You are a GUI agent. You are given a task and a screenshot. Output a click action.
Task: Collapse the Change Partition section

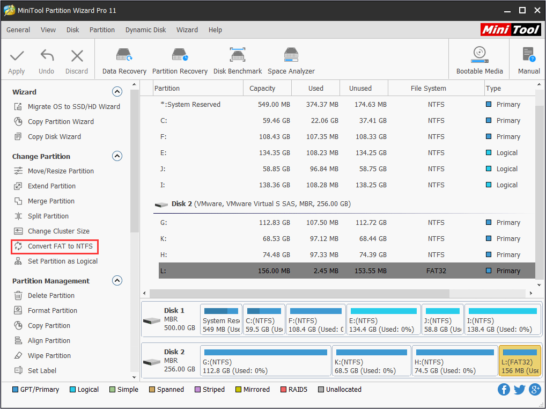click(x=117, y=156)
